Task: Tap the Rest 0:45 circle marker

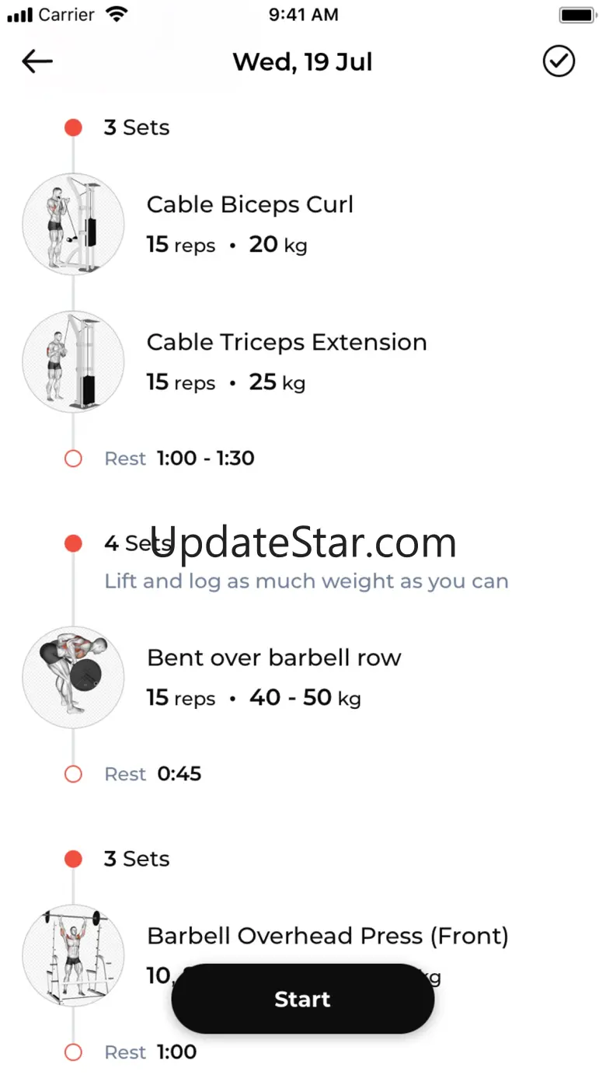Action: coord(73,774)
